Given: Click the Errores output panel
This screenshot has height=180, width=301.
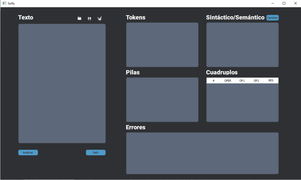Looking at the screenshot, I should pos(202,153).
